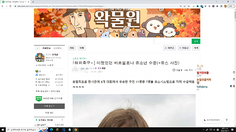
Task: Open Microsoft Edge from the taskbar
Action: tap(51, 130)
